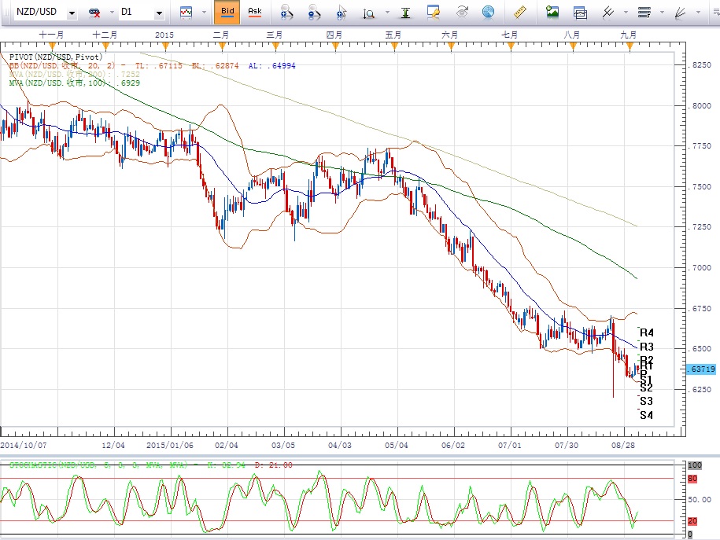
Task: Click the zoom out magnifier icon
Action: pyautogui.click(x=314, y=13)
